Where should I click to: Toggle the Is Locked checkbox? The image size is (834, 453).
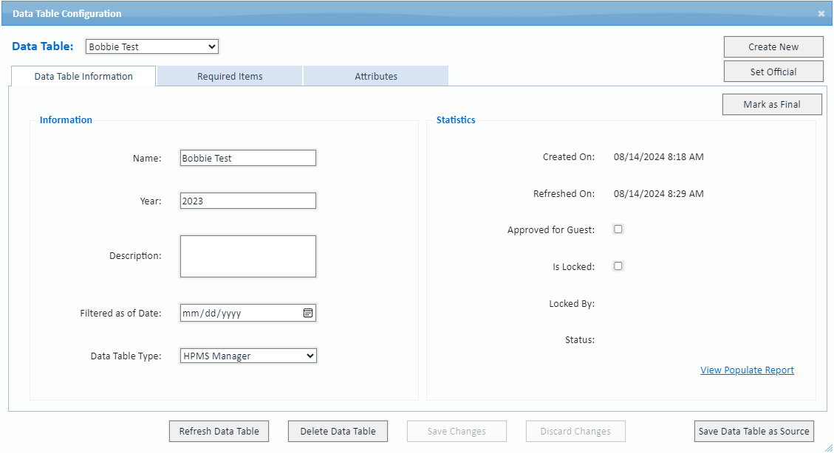(618, 266)
